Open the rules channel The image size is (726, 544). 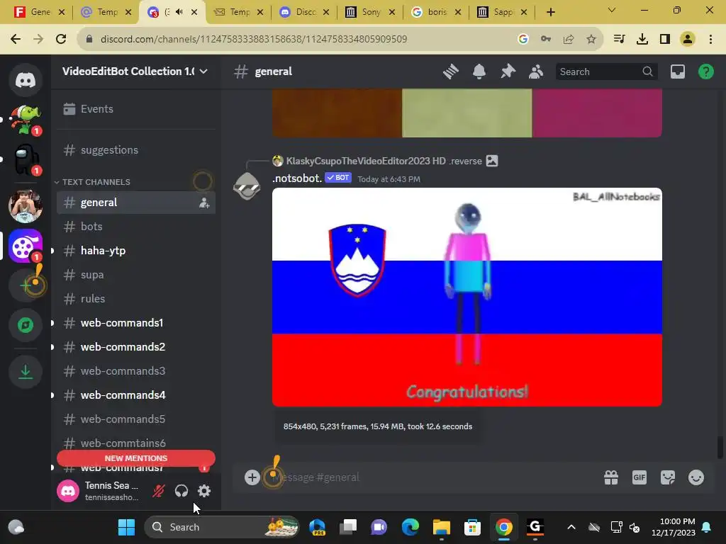[135, 299]
